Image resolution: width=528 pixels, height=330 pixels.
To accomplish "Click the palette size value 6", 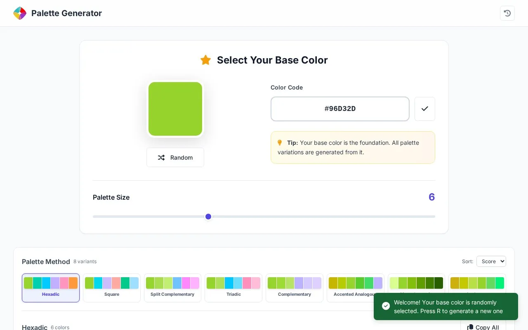I will (431, 197).
